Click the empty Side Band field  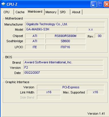(49, 97)
